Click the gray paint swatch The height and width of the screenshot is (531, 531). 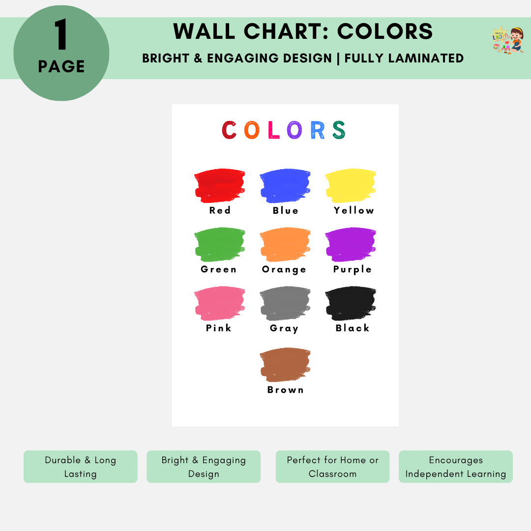[285, 303]
